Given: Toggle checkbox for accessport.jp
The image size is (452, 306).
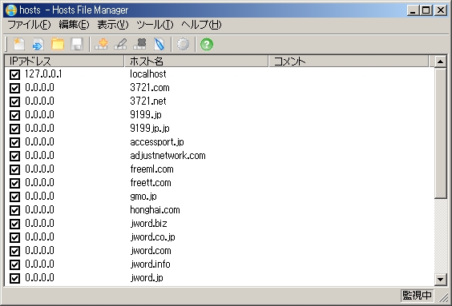Looking at the screenshot, I should pos(14,142).
